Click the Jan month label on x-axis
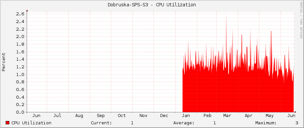 tap(186, 116)
